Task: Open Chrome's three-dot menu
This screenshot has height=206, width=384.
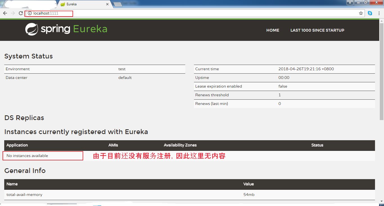Action: click(379, 13)
